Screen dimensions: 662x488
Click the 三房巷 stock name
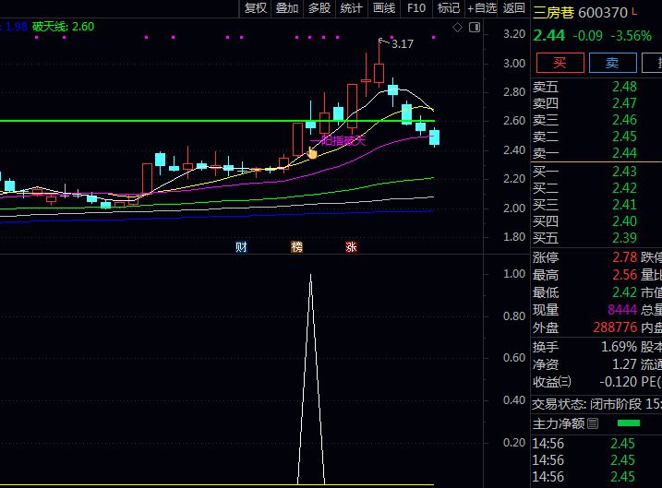(554, 13)
